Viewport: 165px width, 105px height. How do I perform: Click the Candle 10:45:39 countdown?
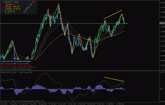pos(13,9)
